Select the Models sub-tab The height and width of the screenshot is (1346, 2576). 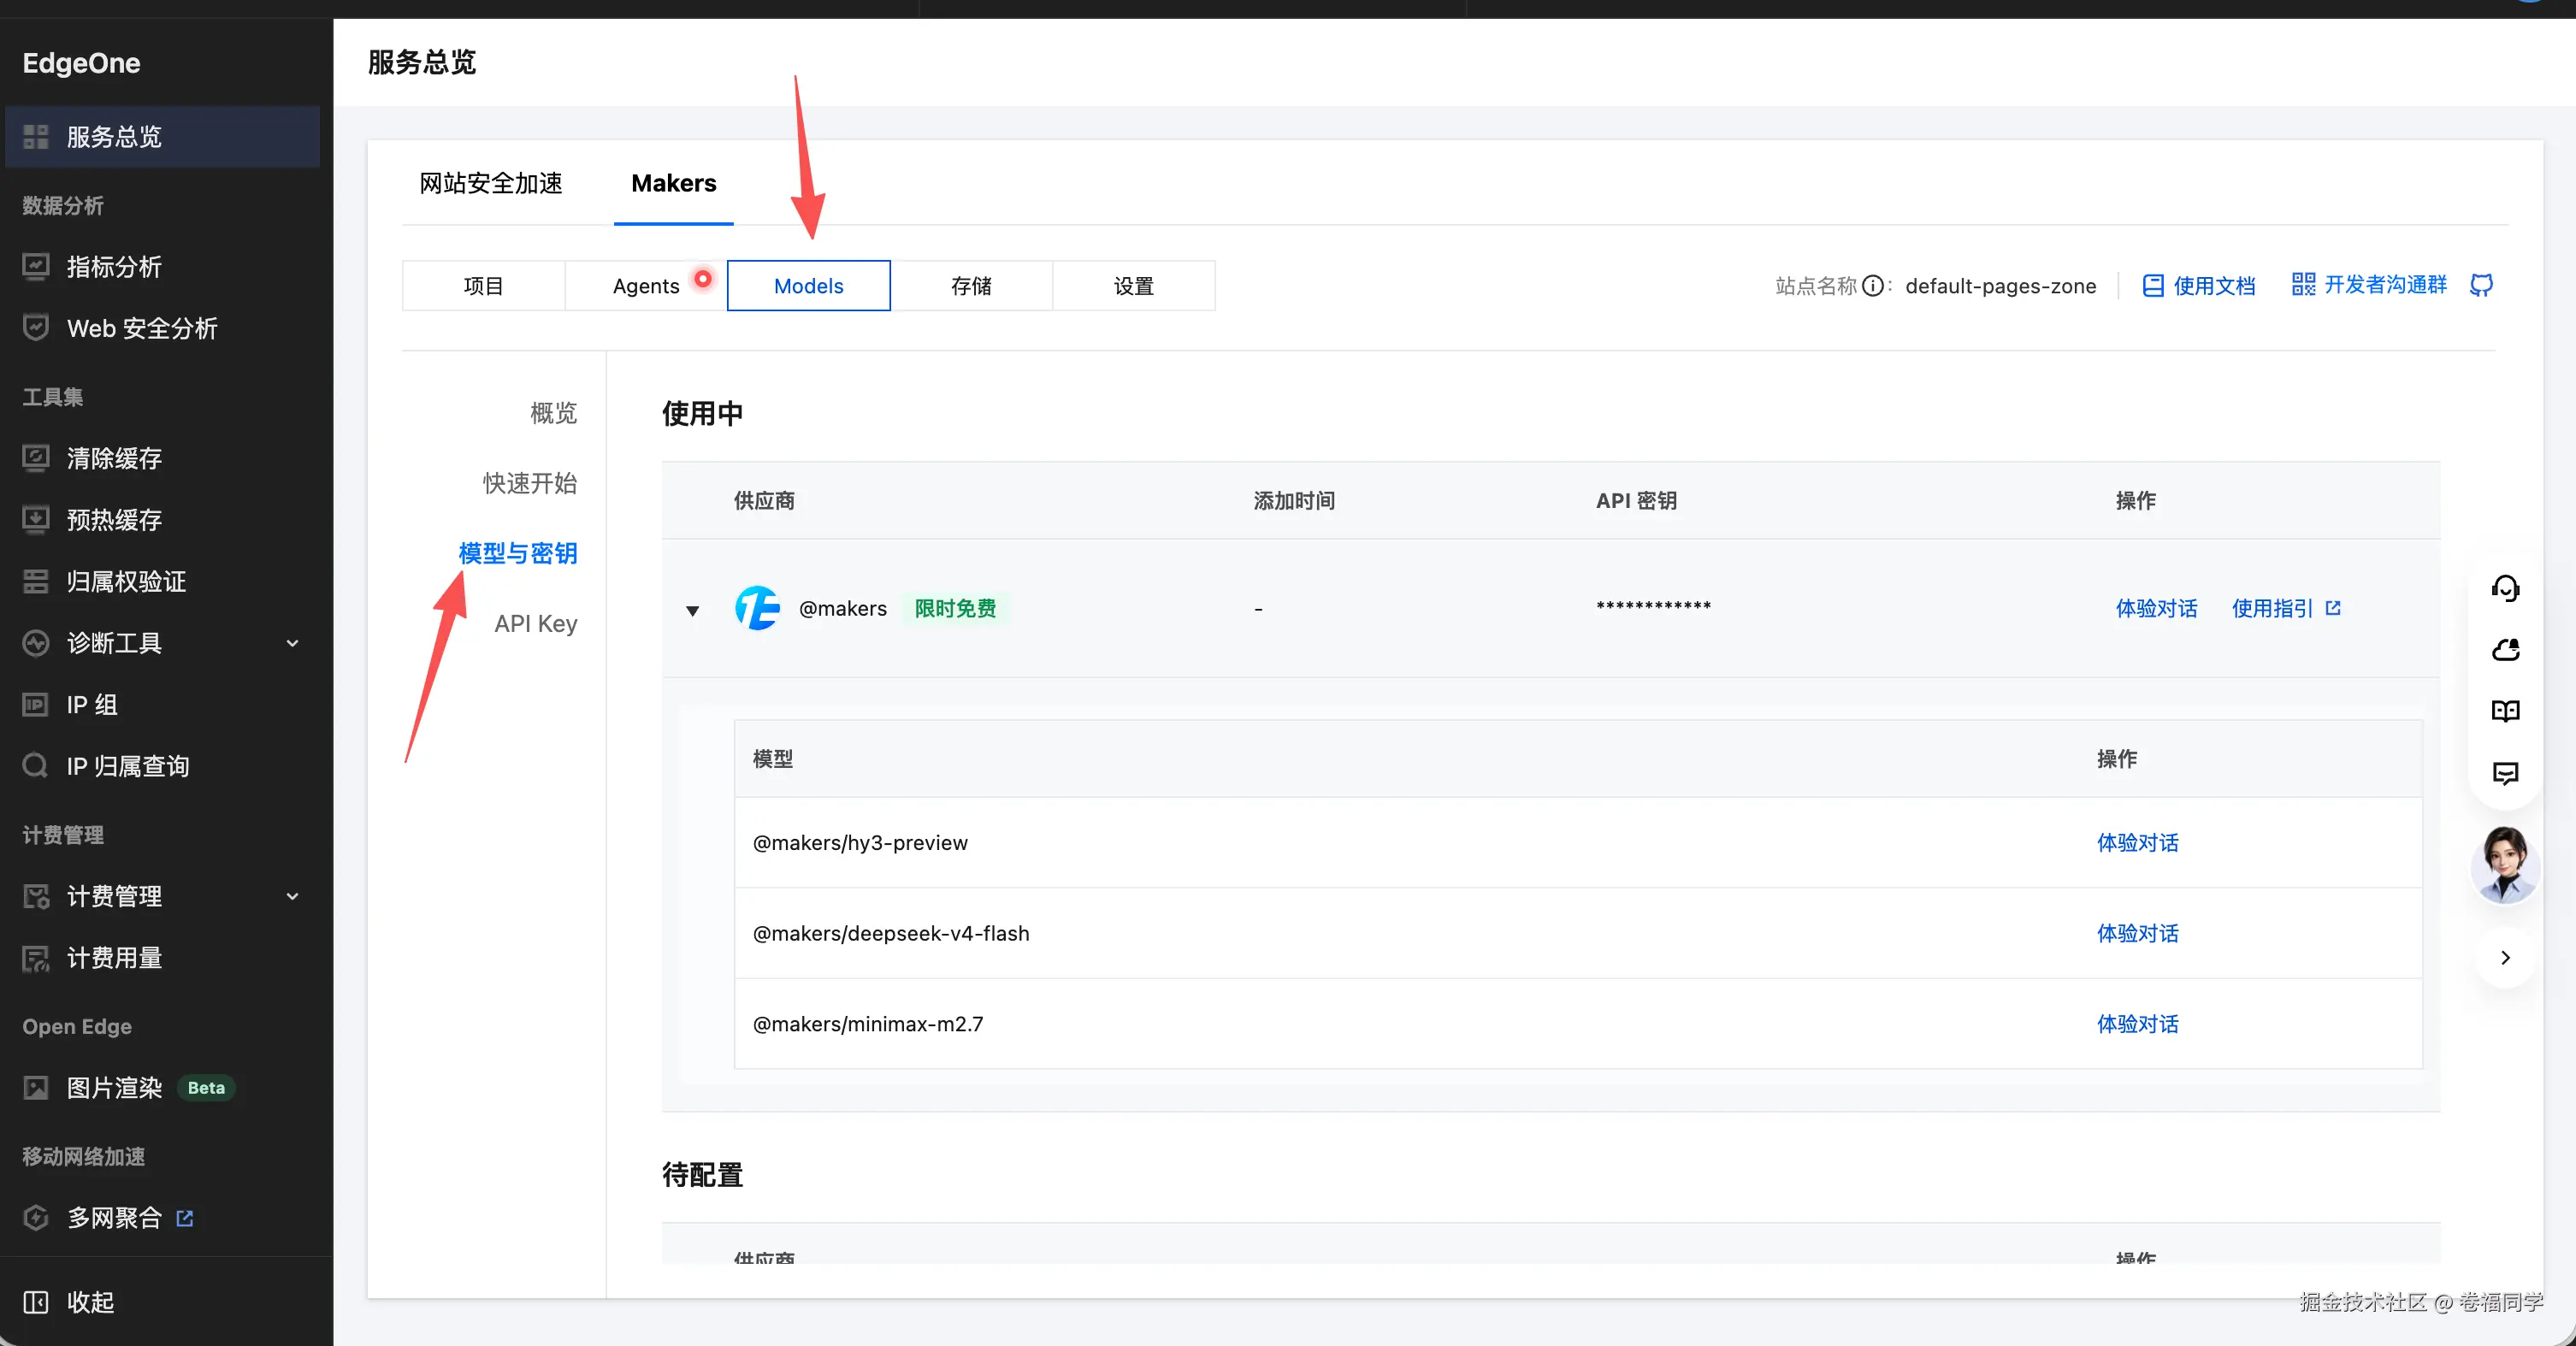809,286
